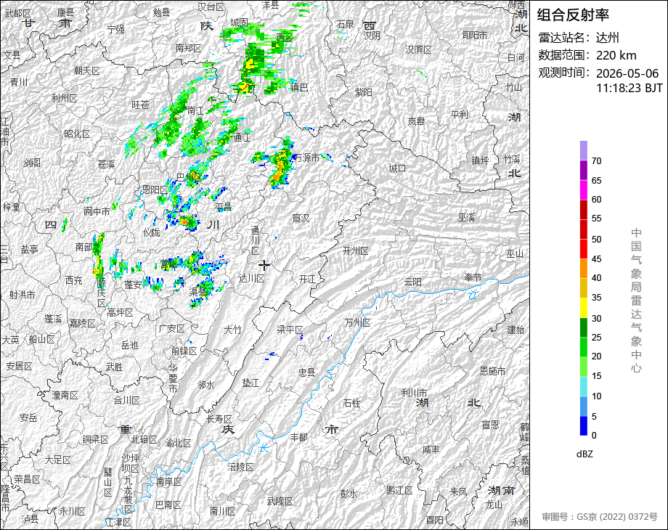
Task: Click the '恩阳区' map label
Action: 155,189
